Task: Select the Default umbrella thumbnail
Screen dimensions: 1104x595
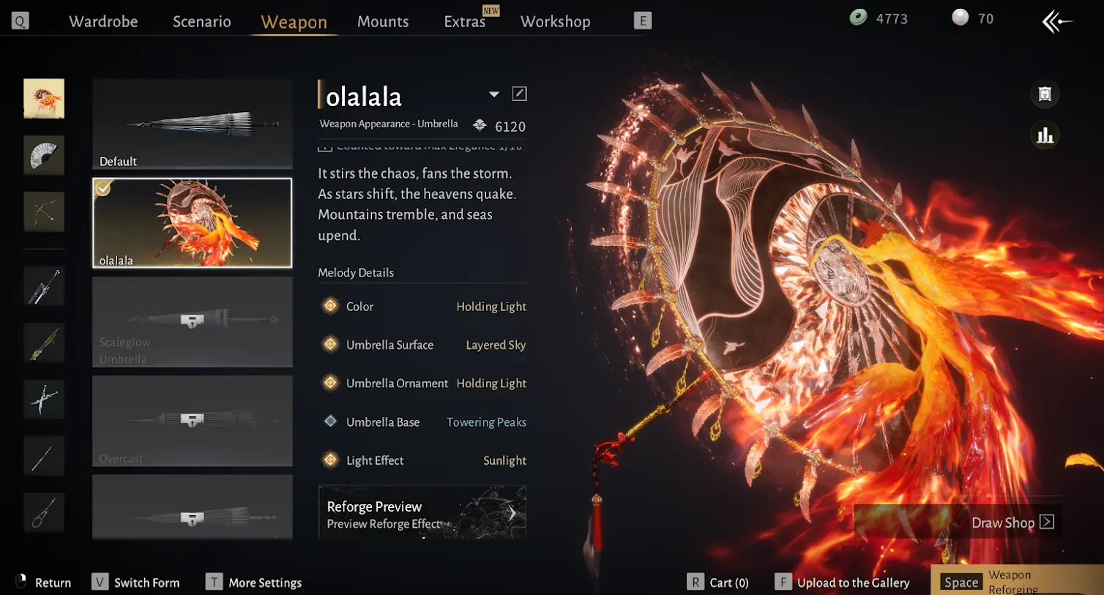Action: click(193, 124)
